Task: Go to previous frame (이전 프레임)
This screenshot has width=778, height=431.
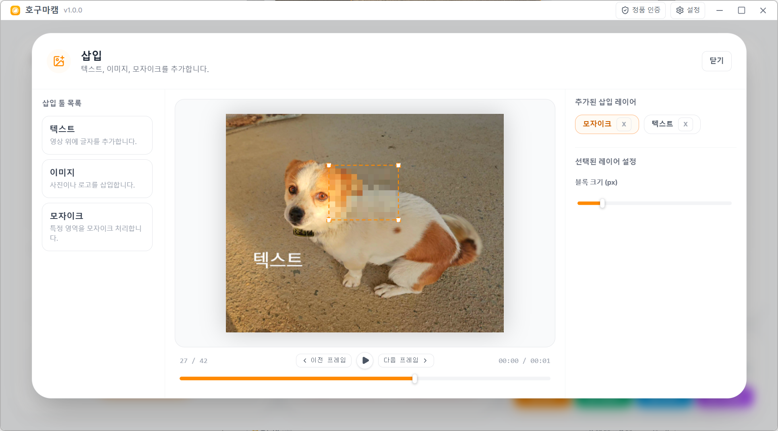Action: tap(324, 361)
